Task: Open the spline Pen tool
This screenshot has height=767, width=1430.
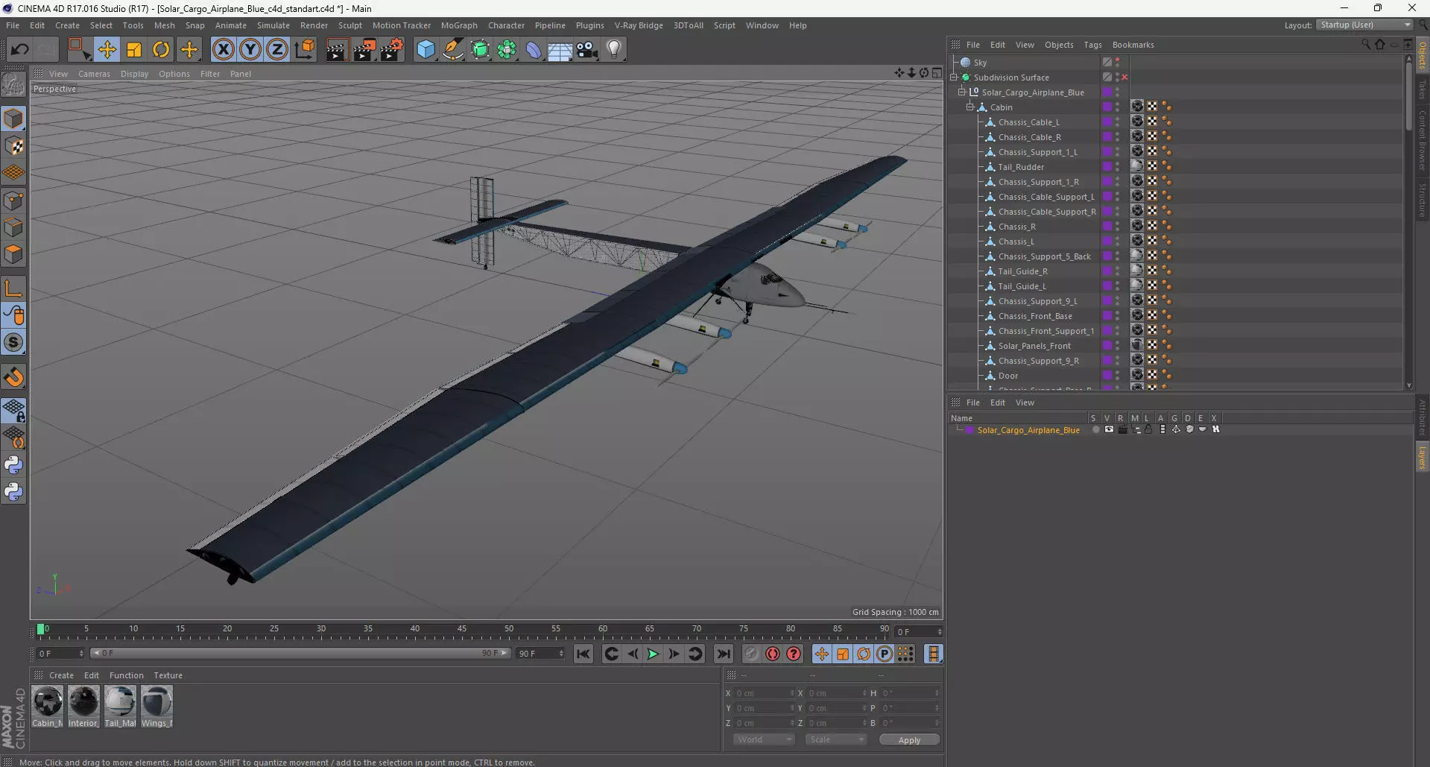Action: point(452,50)
